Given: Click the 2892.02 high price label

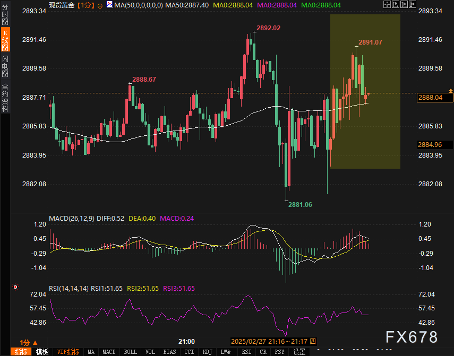Looking at the screenshot, I should coord(268,28).
